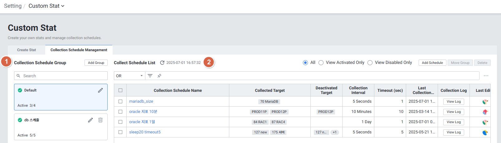Expand the +1 deactivated targets badge
501x143 pixels.
(x=334, y=132)
